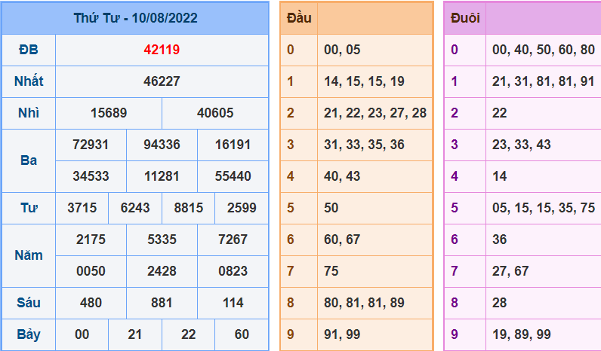Click sixth prize number 480
This screenshot has width=601, height=351.
(91, 303)
